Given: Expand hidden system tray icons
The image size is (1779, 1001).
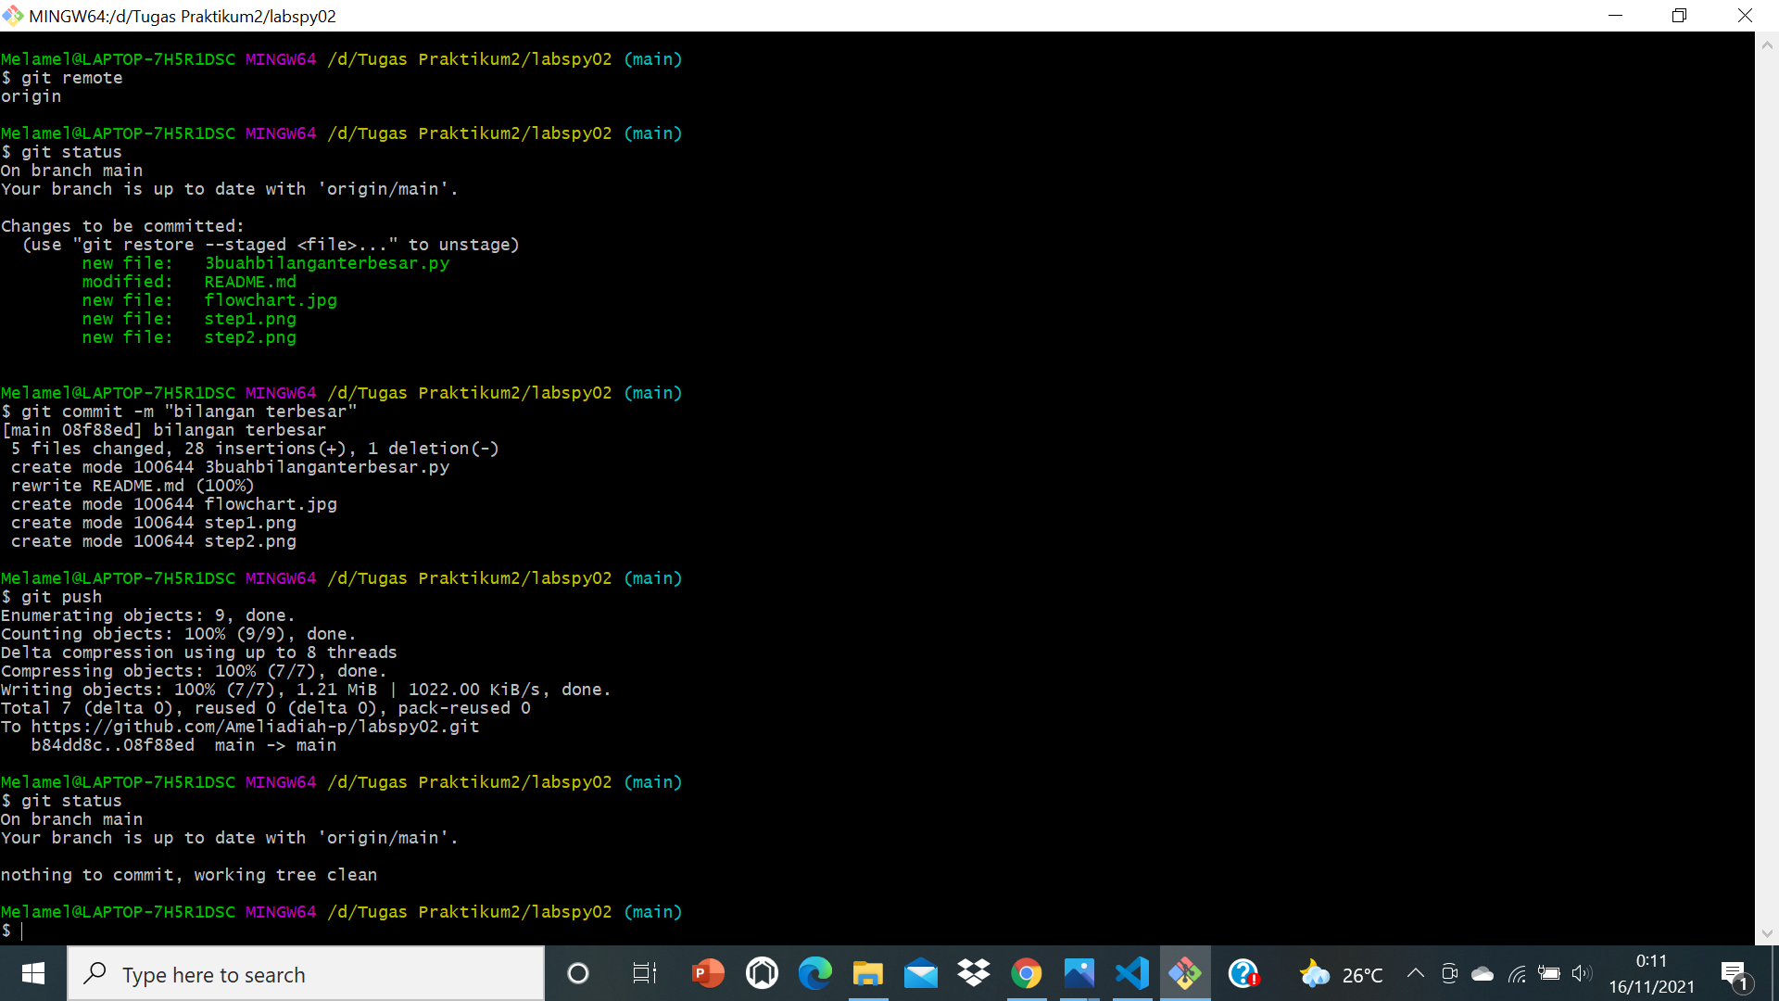Looking at the screenshot, I should 1415,974.
